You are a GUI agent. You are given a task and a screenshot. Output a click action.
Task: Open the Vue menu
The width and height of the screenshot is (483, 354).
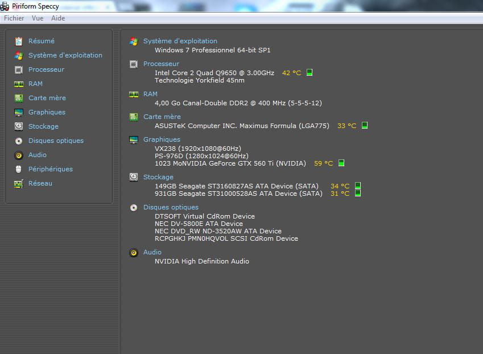pos(38,18)
